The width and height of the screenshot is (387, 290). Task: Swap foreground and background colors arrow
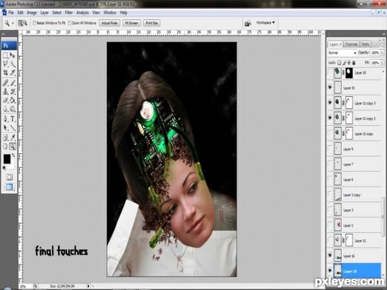(14, 155)
